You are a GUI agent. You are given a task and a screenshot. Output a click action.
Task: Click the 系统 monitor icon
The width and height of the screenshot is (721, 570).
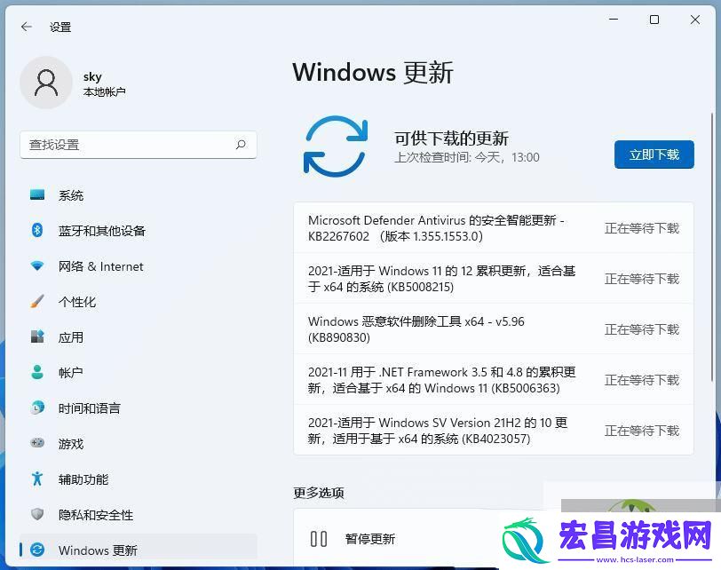(37, 195)
